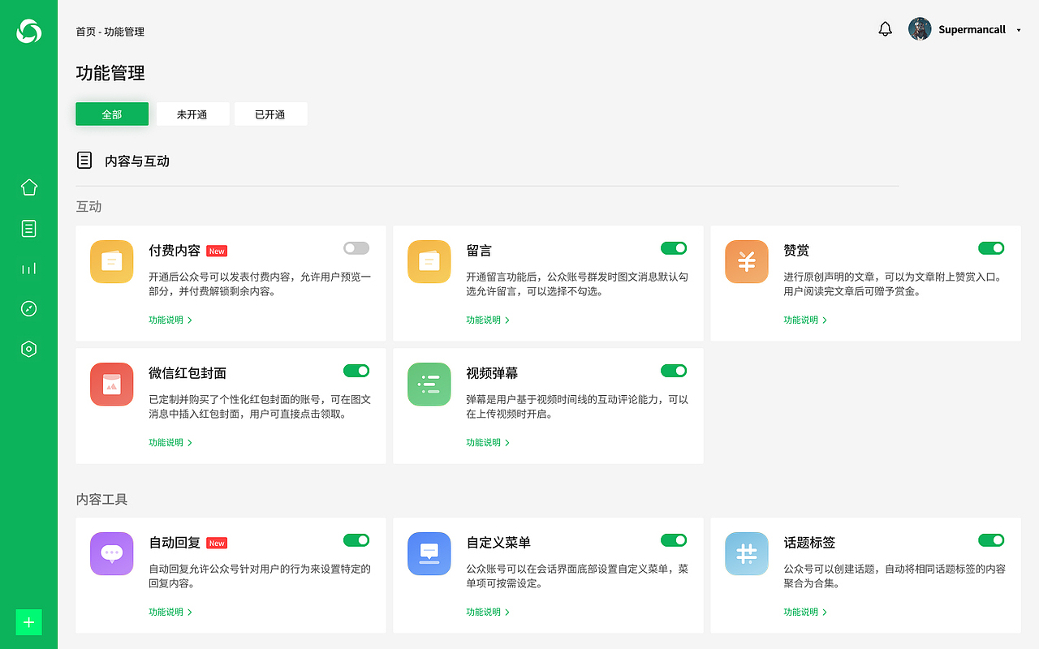Select the 已开通 filter tab

270,114
